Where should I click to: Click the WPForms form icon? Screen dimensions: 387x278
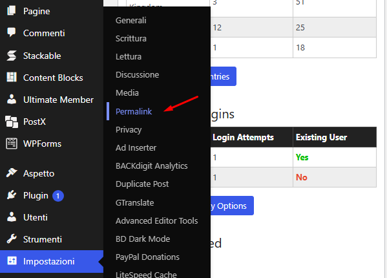(x=12, y=144)
